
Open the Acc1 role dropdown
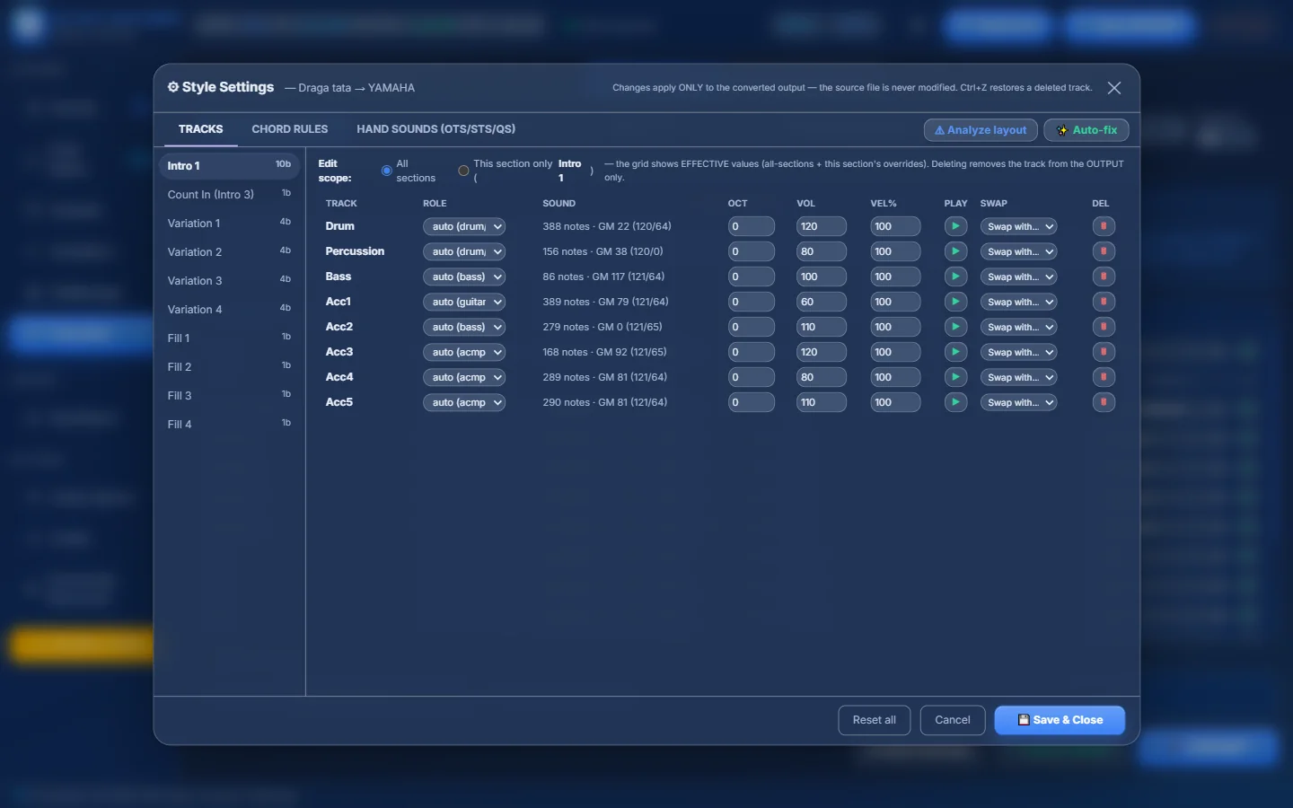464,302
